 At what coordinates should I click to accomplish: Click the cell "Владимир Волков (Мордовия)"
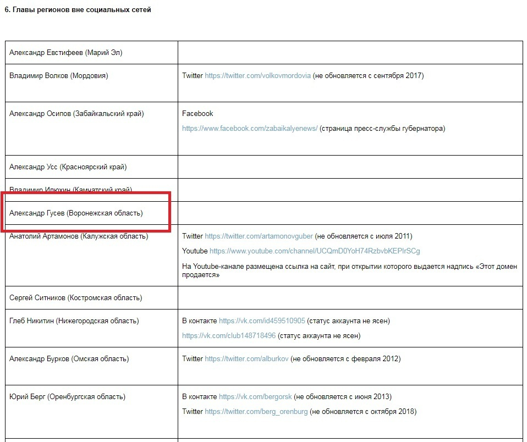91,83
